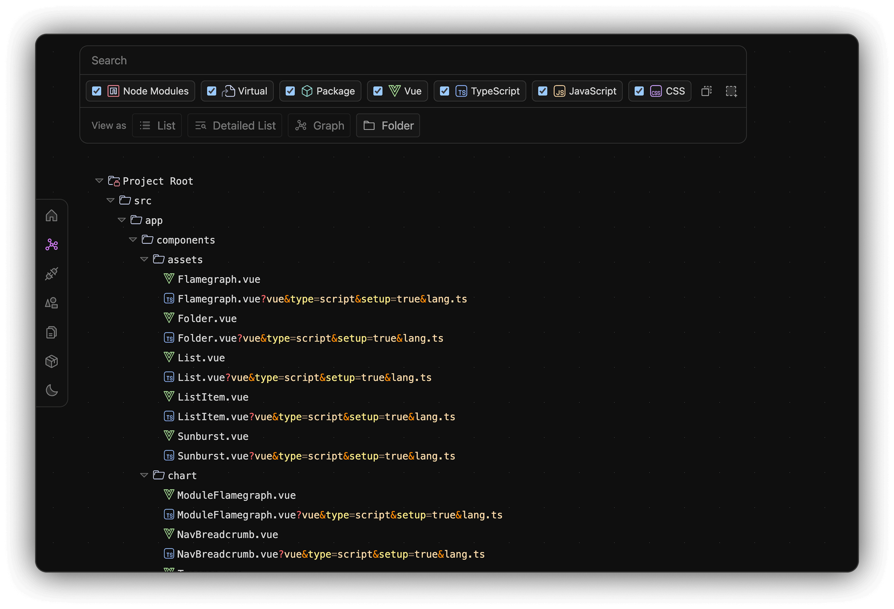This screenshot has width=894, height=609.
Task: Uncheck the Node Modules filter checkbox
Action: pos(96,91)
